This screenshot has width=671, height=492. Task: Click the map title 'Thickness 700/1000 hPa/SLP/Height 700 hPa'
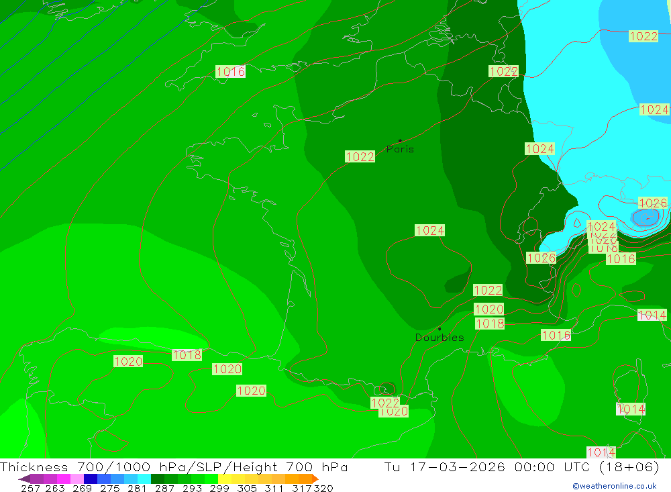click(x=174, y=466)
